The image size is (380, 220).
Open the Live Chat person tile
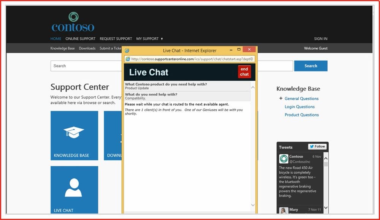[74, 190]
